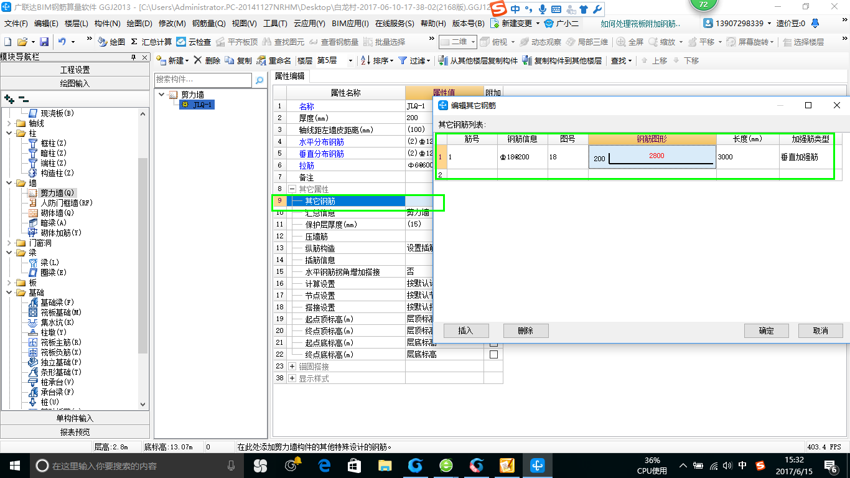Click the 插入 button in dialog
The width and height of the screenshot is (850, 478).
[466, 330]
